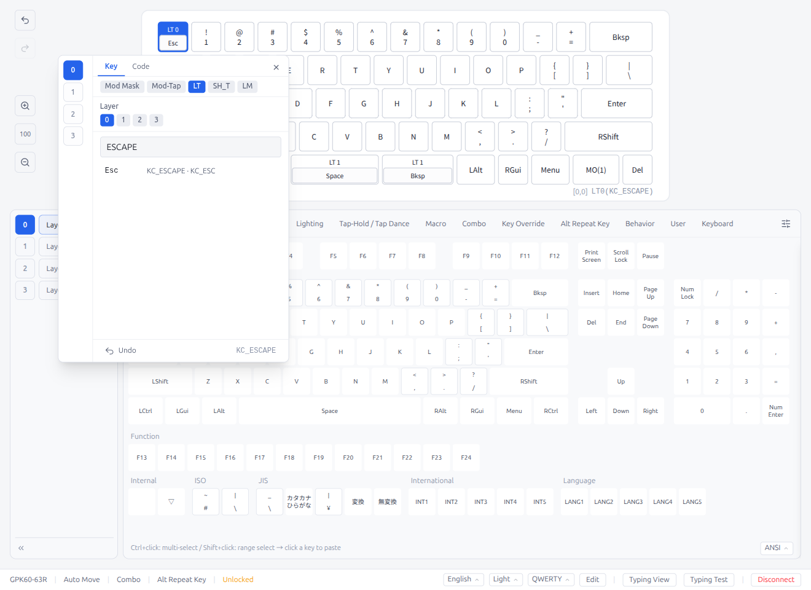Open the Macro tab

pyautogui.click(x=436, y=224)
